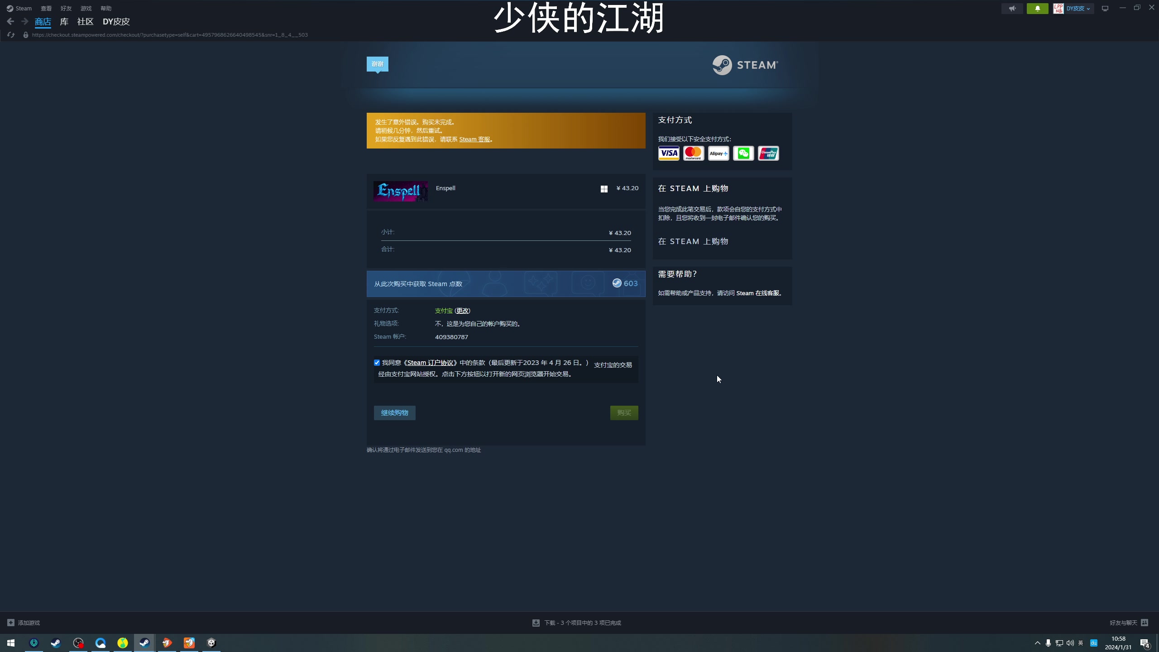Click the Mastercard payment logo
The width and height of the screenshot is (1159, 652).
tap(694, 153)
